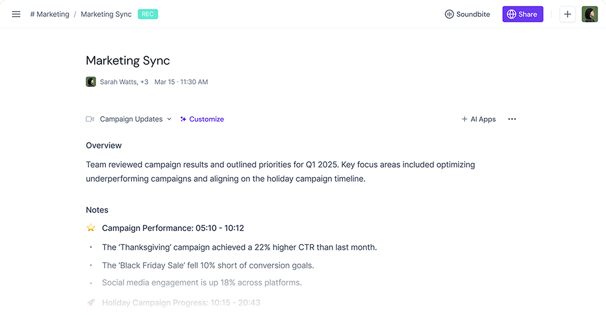Click Sarah Watts participant avatar
The height and width of the screenshot is (315, 606).
91,82
